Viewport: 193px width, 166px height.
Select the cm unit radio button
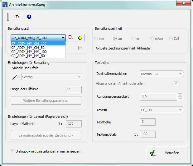(115, 39)
